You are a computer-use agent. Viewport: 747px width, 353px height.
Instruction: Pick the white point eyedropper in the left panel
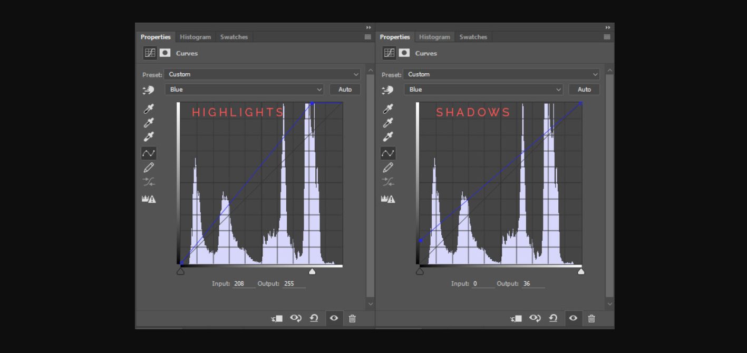[x=149, y=136]
